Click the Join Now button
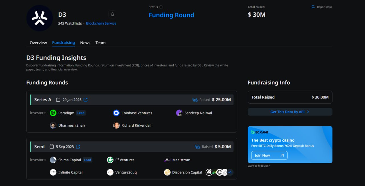Screen dimensions: 365x186 click(x=269, y=155)
